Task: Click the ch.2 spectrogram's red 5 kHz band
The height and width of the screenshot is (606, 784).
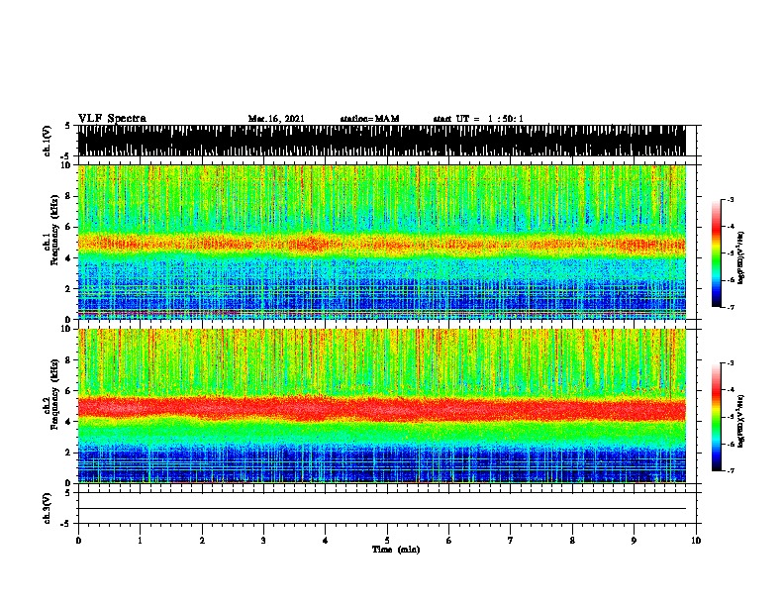Action: (x=381, y=408)
